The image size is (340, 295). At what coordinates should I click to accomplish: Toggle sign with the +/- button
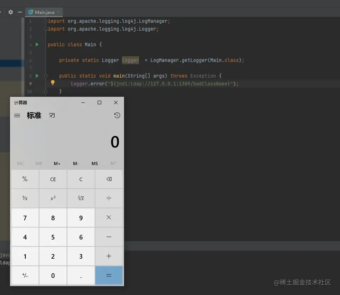coord(25,275)
